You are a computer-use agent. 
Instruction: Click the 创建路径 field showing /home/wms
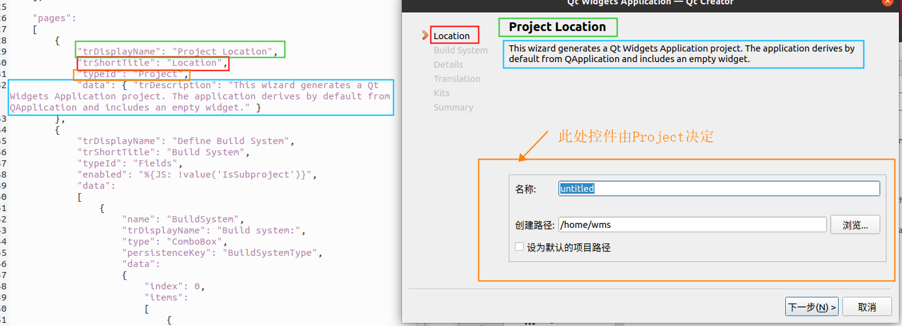(692, 225)
